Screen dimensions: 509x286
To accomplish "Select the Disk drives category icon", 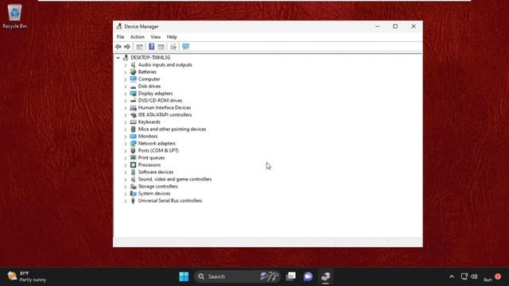I will (133, 87).
